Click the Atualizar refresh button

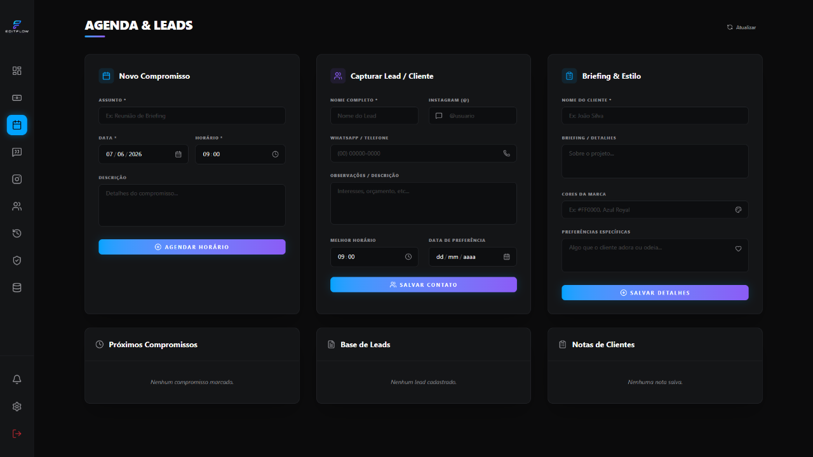tap(742, 27)
